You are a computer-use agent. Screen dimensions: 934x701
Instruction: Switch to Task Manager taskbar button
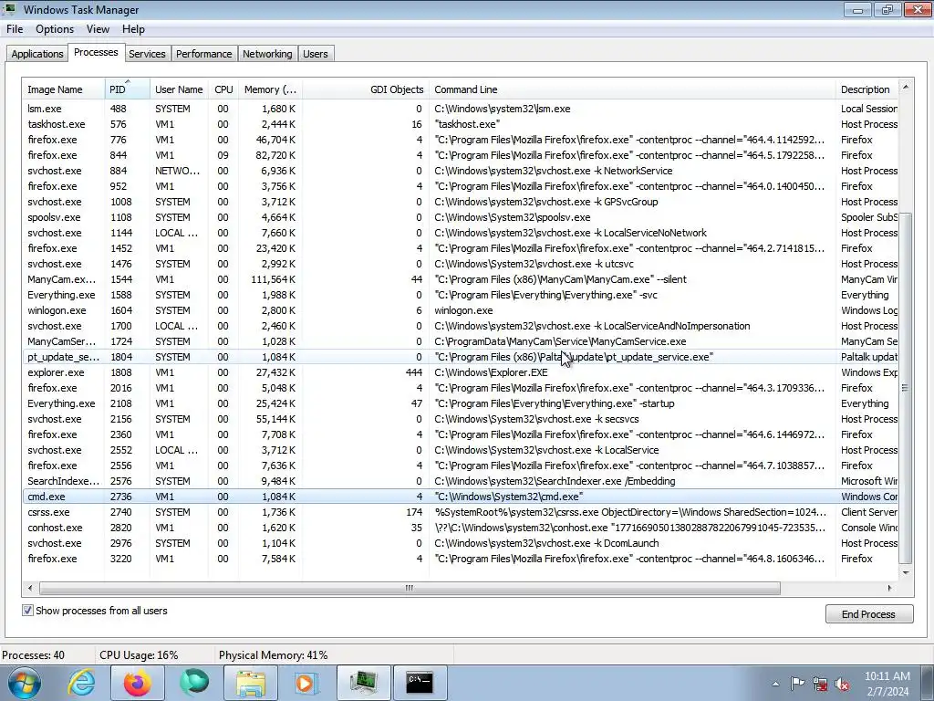click(x=364, y=683)
